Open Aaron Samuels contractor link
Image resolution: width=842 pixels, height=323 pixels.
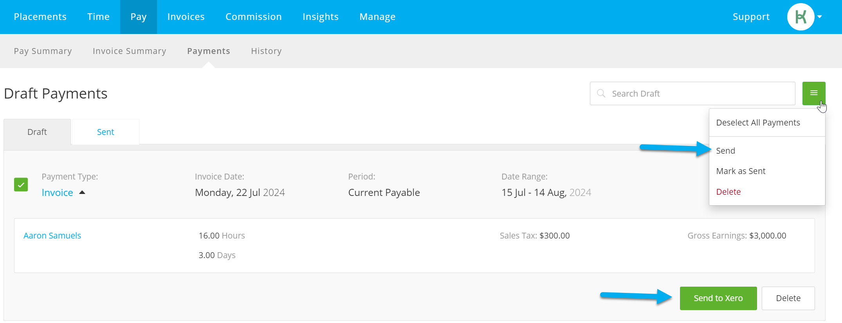(52, 235)
